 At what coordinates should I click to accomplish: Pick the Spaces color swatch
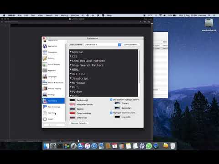(72, 109)
